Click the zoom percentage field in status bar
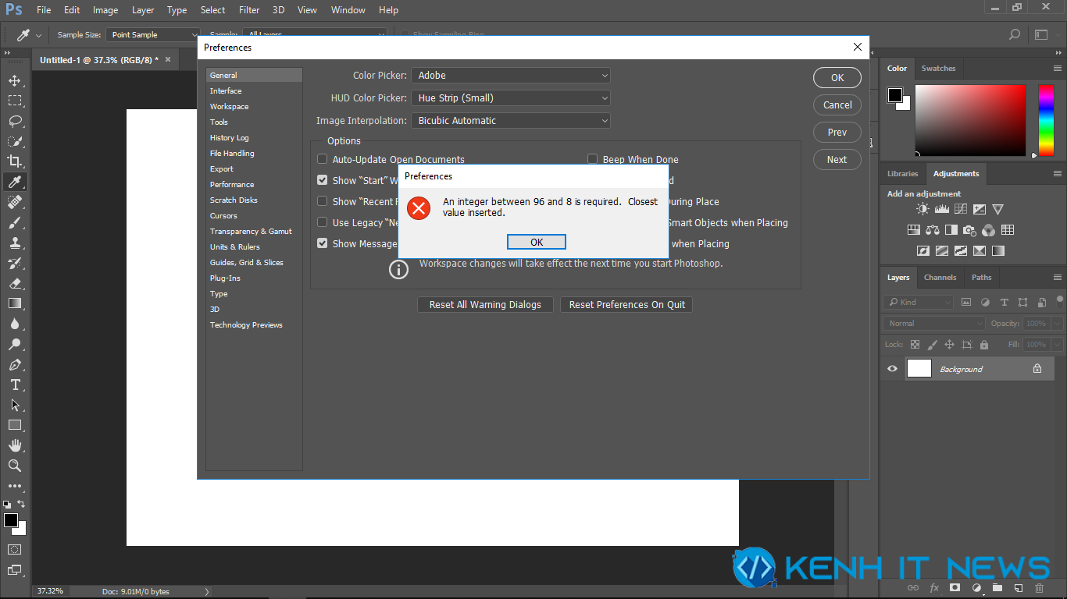Viewport: 1067px width, 599px height. [x=51, y=592]
